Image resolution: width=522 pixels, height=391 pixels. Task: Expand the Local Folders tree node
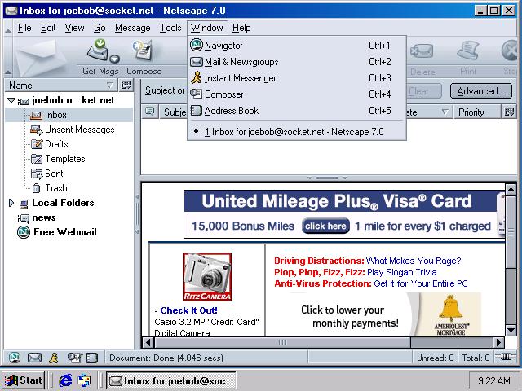pyautogui.click(x=11, y=203)
